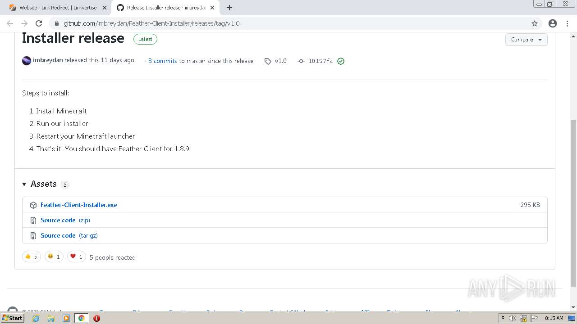Click the network tray icon
This screenshot has width=577, height=324.
coord(523,318)
